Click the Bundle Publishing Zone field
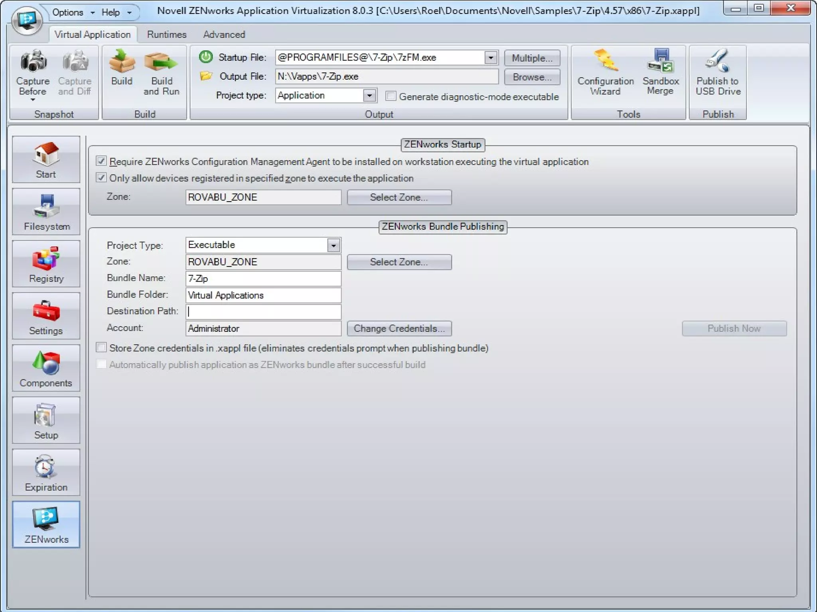This screenshot has height=612, width=817. 263,262
